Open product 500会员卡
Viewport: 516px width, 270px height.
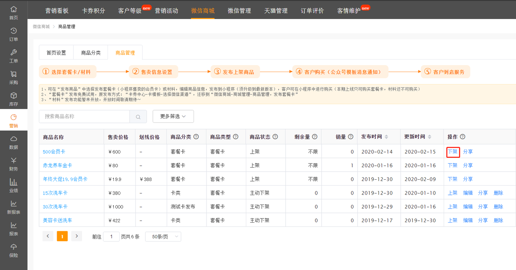(54, 152)
